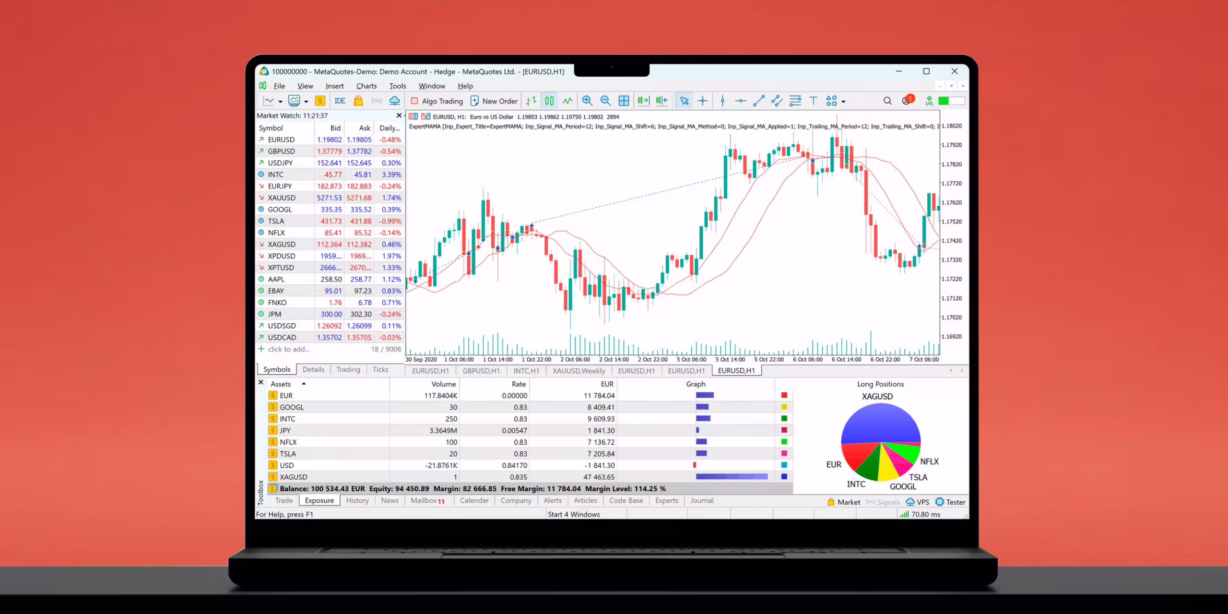The image size is (1228, 614).
Task: Switch chart to bar chart style
Action: tap(531, 101)
